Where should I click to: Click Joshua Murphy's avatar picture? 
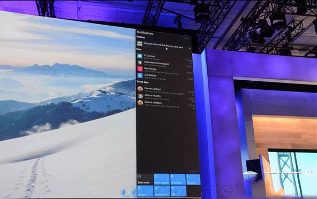point(140,96)
